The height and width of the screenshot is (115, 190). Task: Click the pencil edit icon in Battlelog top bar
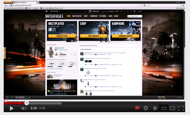pos(124,11)
